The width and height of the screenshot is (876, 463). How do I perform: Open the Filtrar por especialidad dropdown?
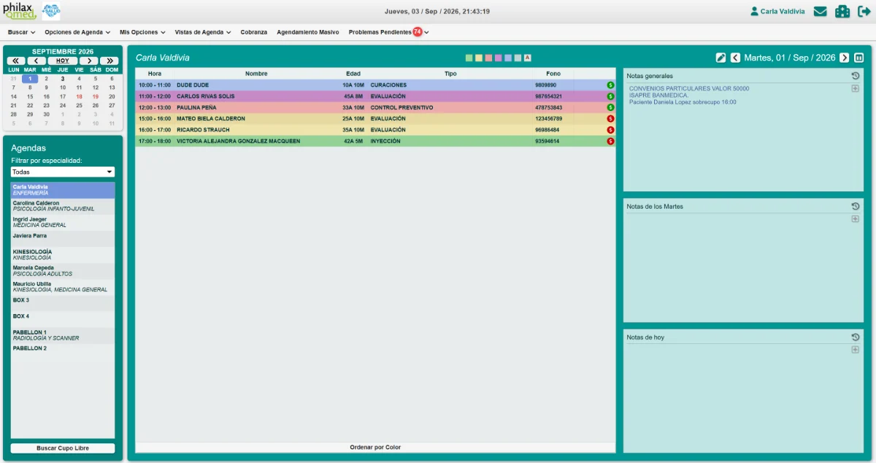(63, 172)
